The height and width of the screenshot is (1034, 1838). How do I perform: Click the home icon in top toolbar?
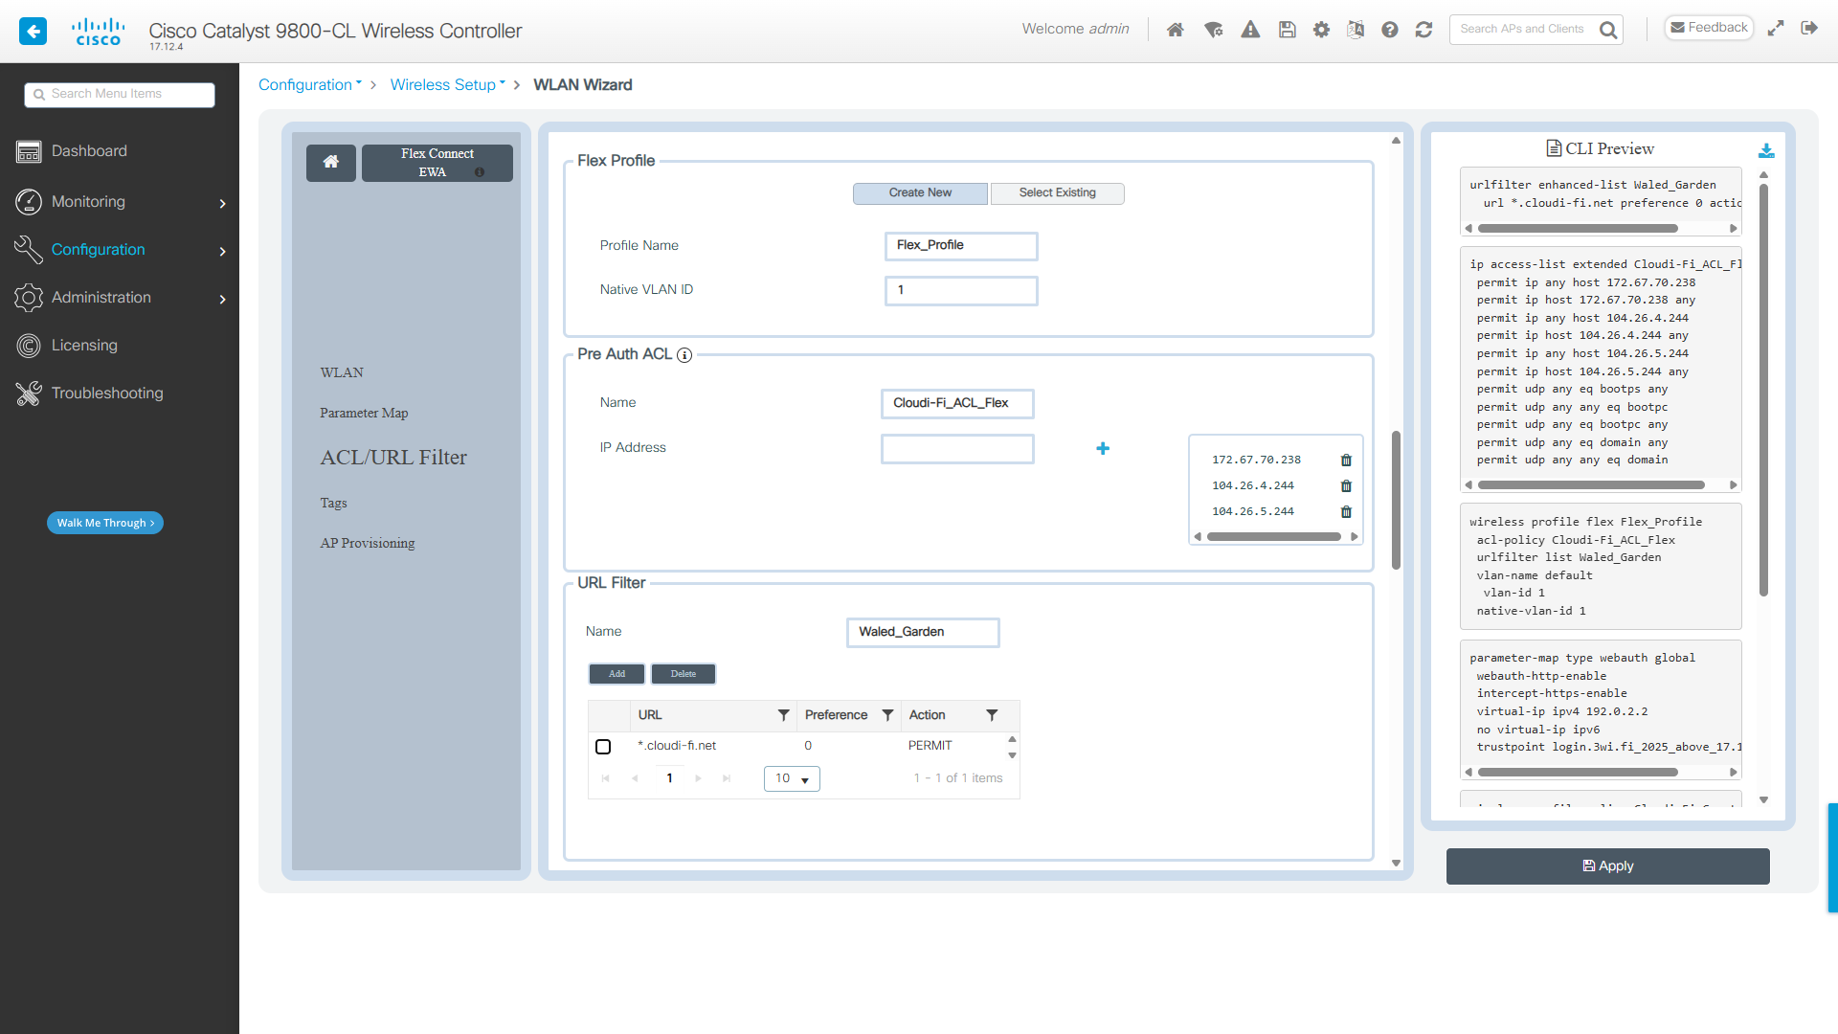(x=1176, y=30)
